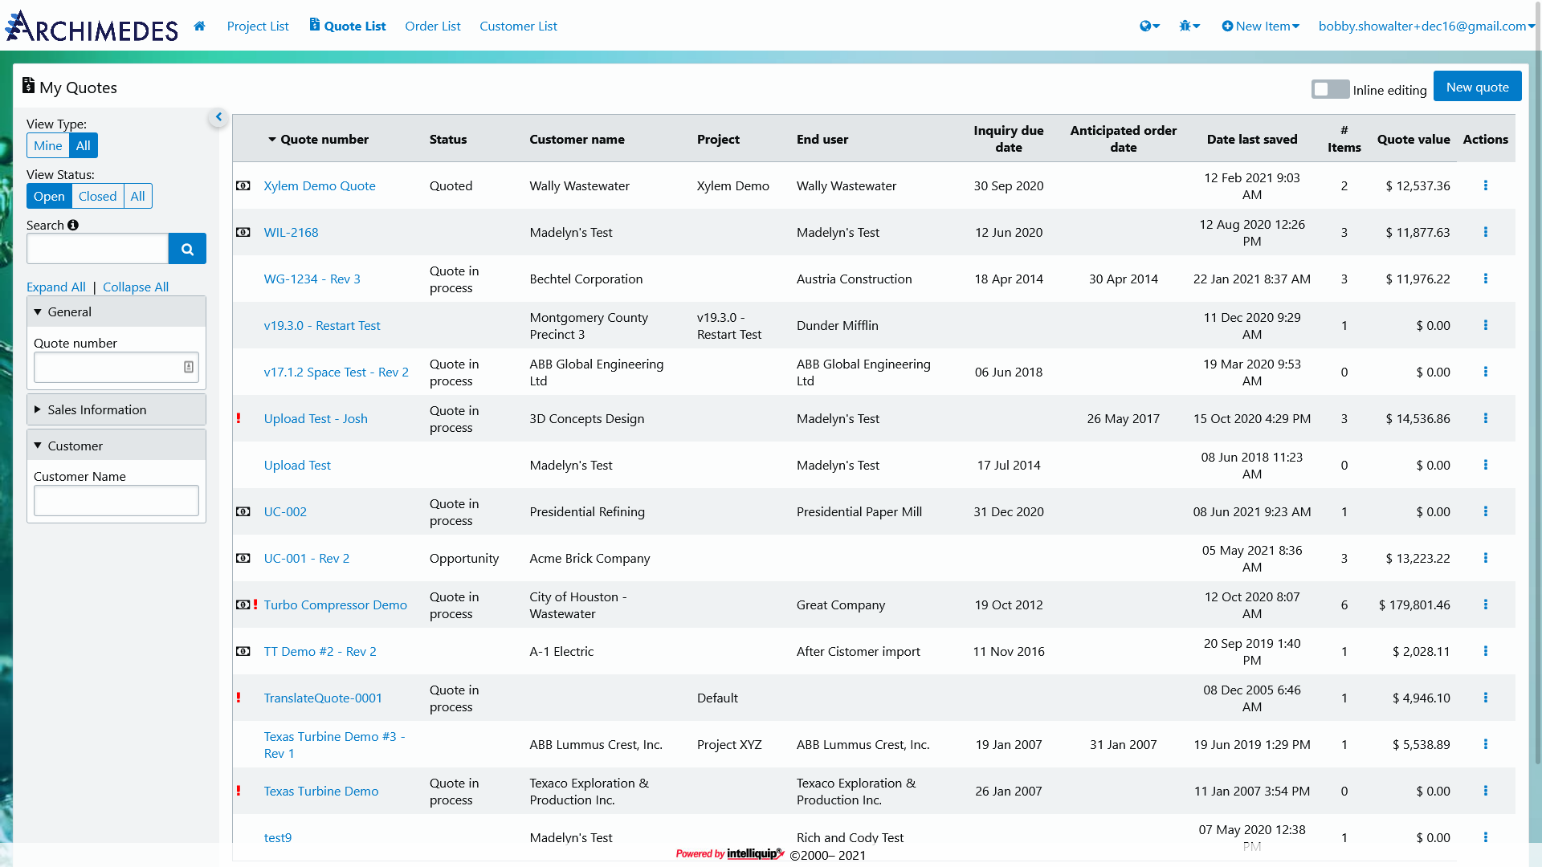Collapse the filter sidebar with the chevron
Screen dimensions: 1542x867
(218, 117)
